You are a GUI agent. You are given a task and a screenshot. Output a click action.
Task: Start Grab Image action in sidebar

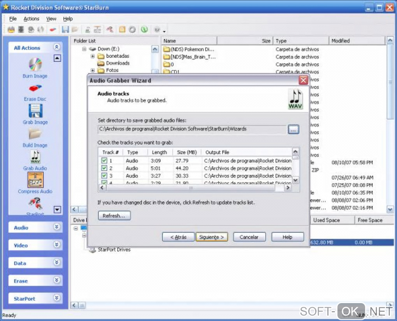click(x=35, y=114)
